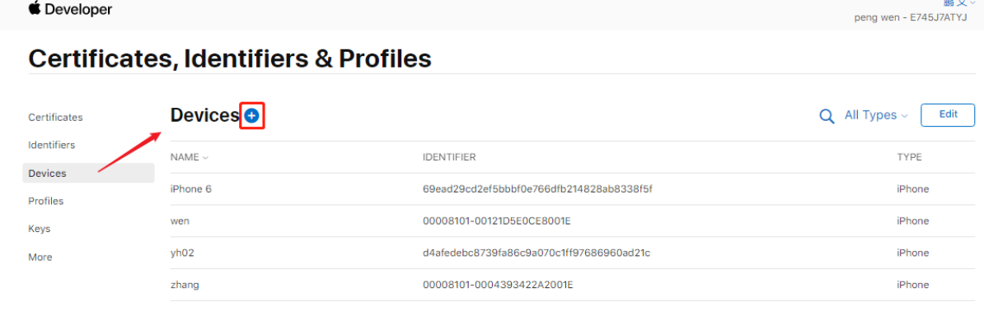Select the yh02 device name

(182, 253)
